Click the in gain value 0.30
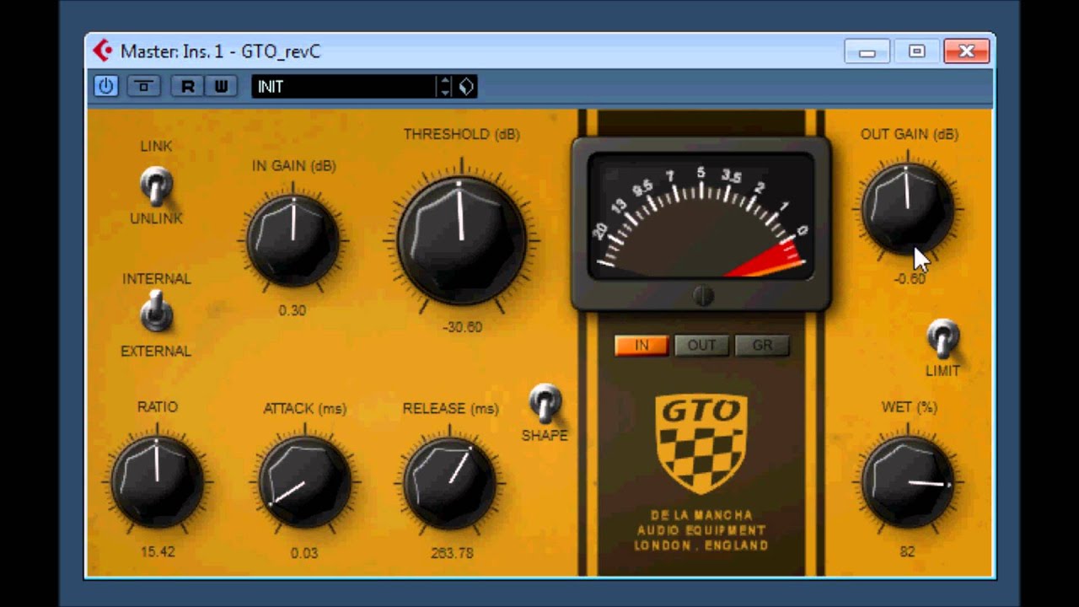 point(293,310)
